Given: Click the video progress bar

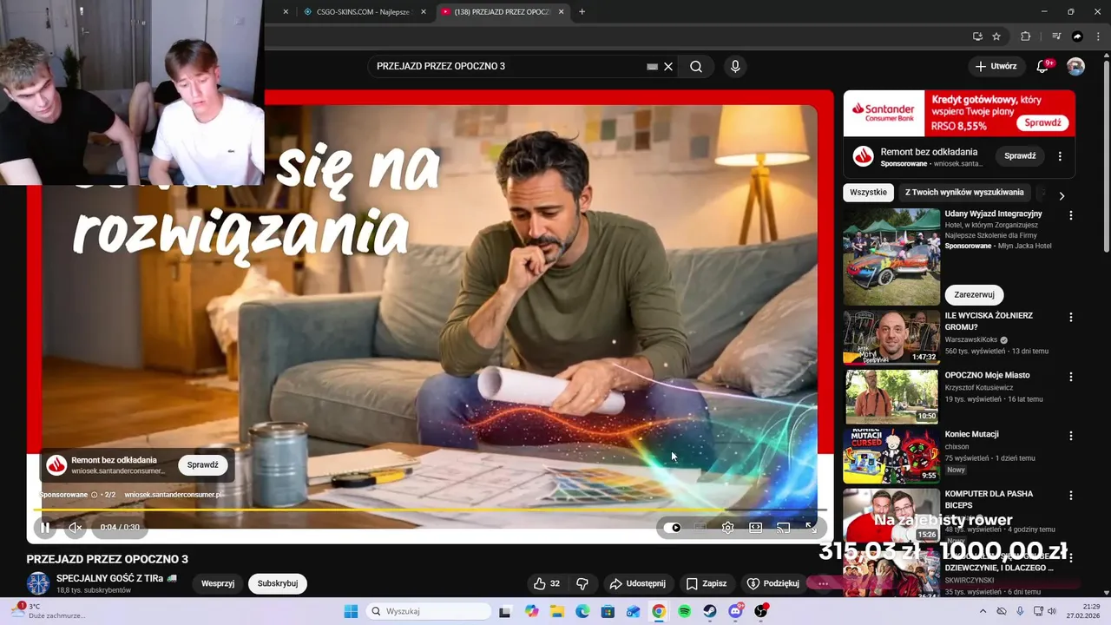Looking at the screenshot, I should coord(429,510).
